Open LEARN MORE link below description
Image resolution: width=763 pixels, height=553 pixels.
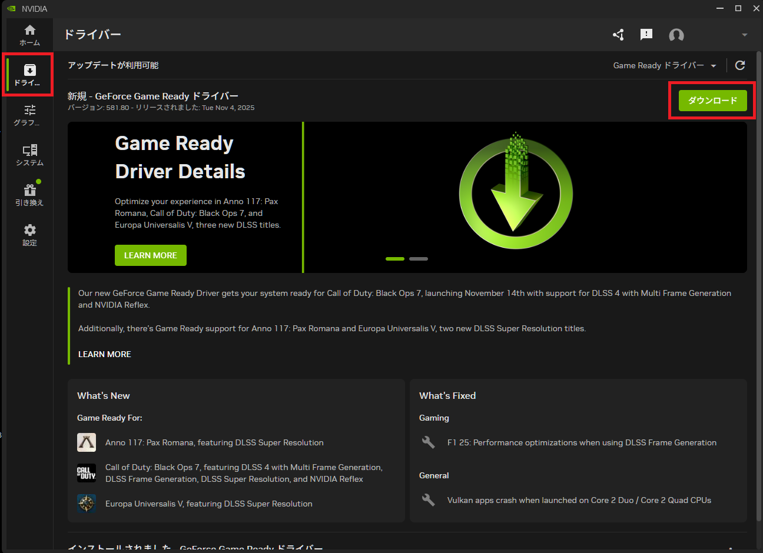tap(105, 354)
